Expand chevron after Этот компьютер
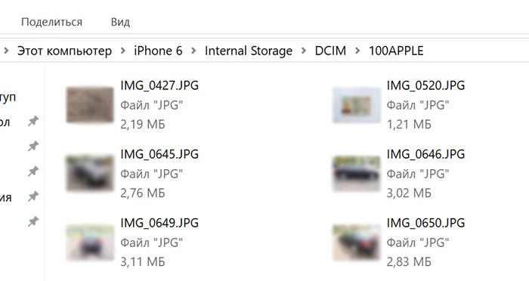Screen dimensions: 529x281 click(x=123, y=51)
